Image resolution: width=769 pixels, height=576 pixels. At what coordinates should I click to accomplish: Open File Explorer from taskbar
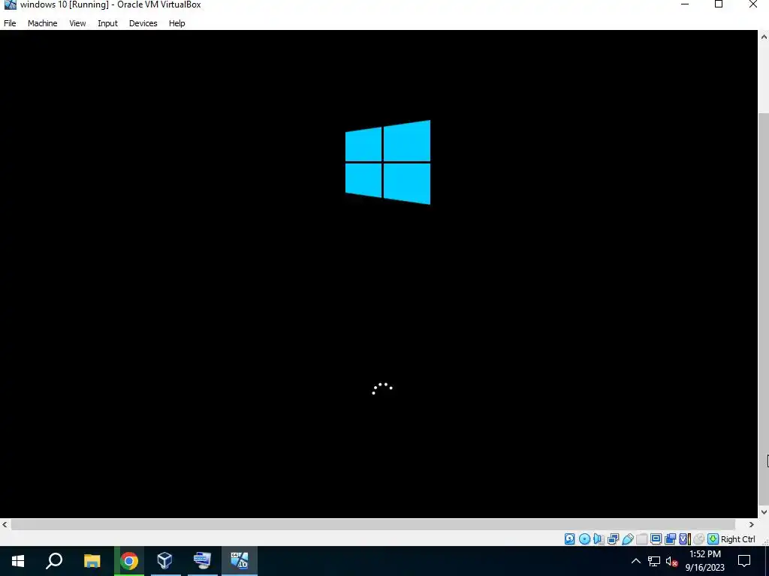tap(92, 561)
